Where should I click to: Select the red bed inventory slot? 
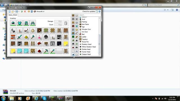click(x=39, y=44)
